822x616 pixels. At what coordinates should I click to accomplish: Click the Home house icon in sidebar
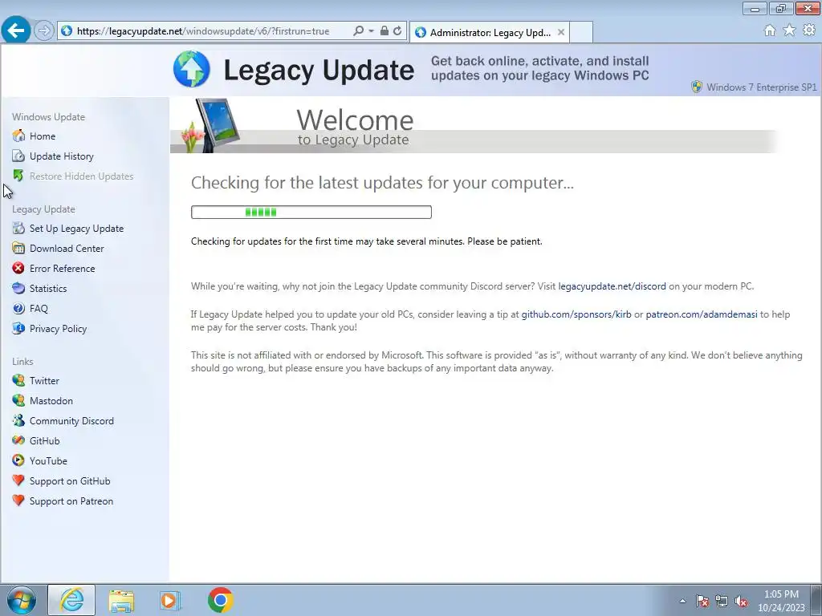18,136
